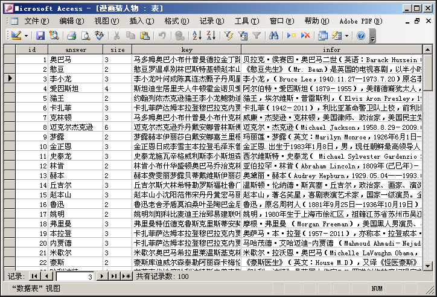Click the size cell showing 6
The width and height of the screenshot is (437, 297).
[x=117, y=127]
